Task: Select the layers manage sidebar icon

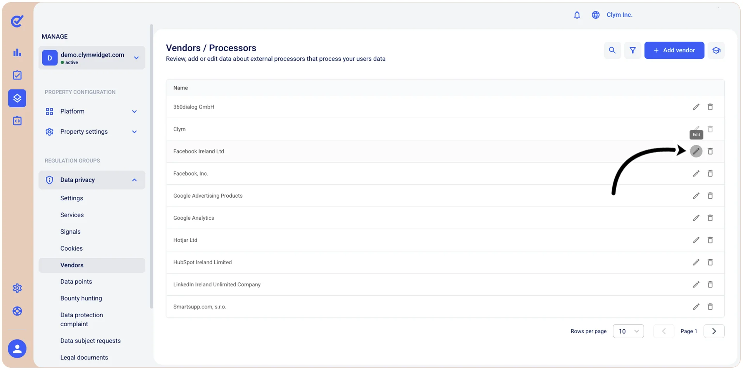Action: click(17, 98)
